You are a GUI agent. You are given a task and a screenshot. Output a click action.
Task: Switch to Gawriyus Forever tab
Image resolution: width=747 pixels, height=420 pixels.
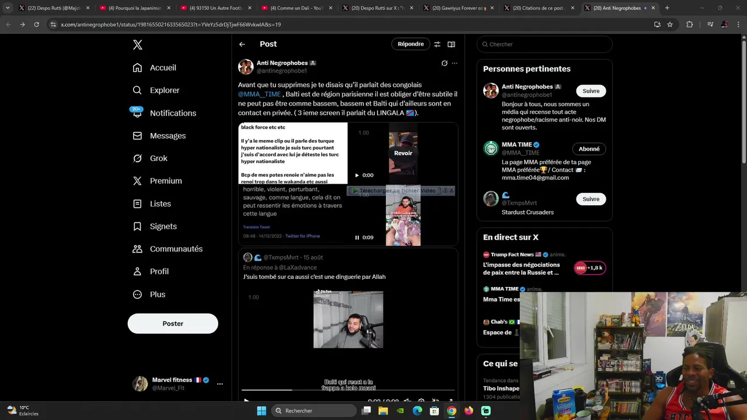click(x=458, y=8)
